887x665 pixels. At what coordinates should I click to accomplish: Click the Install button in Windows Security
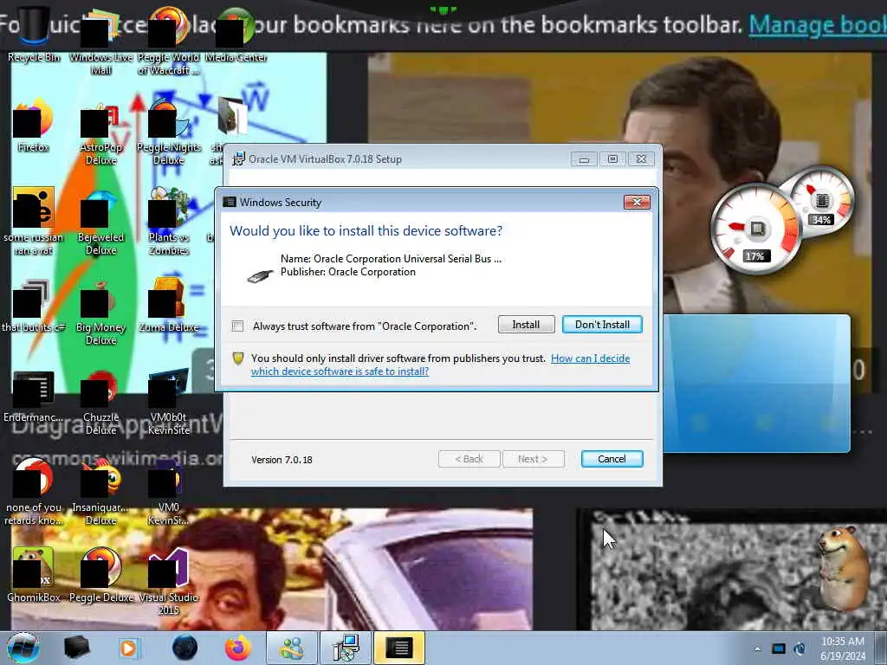[x=526, y=325]
